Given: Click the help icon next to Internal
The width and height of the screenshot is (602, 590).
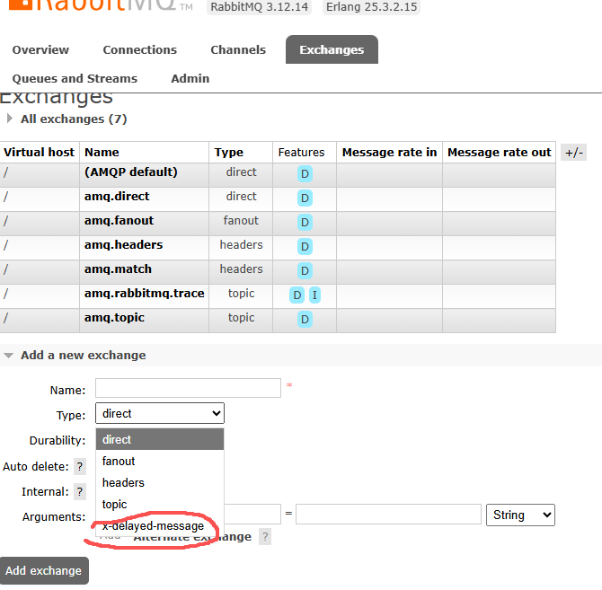Looking at the screenshot, I should click(x=80, y=492).
